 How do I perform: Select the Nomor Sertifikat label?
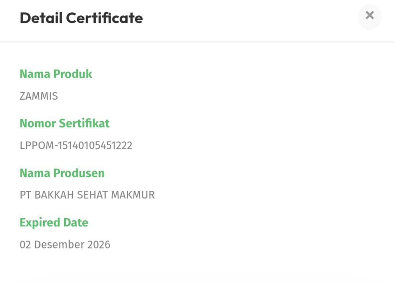click(64, 123)
